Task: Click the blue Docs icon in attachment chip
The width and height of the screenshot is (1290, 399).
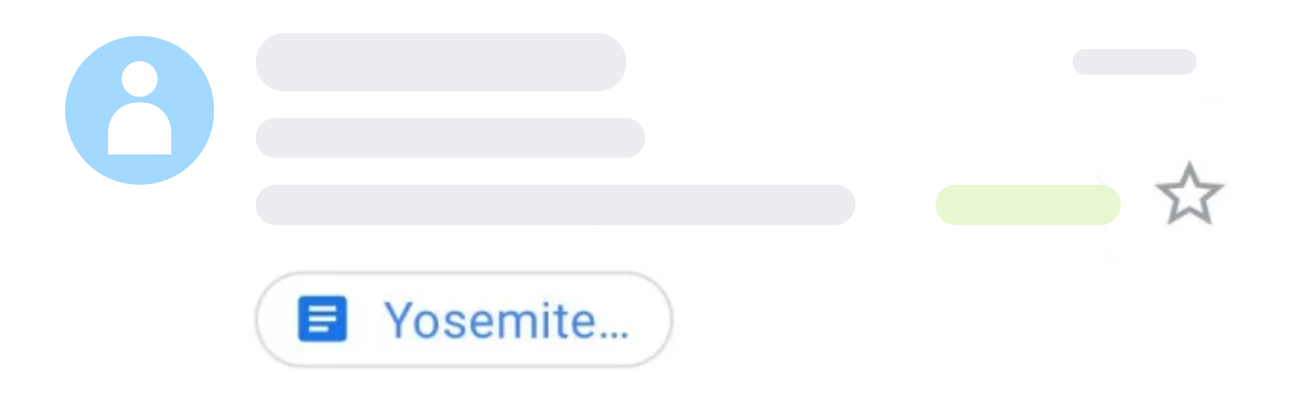Action: point(322,319)
